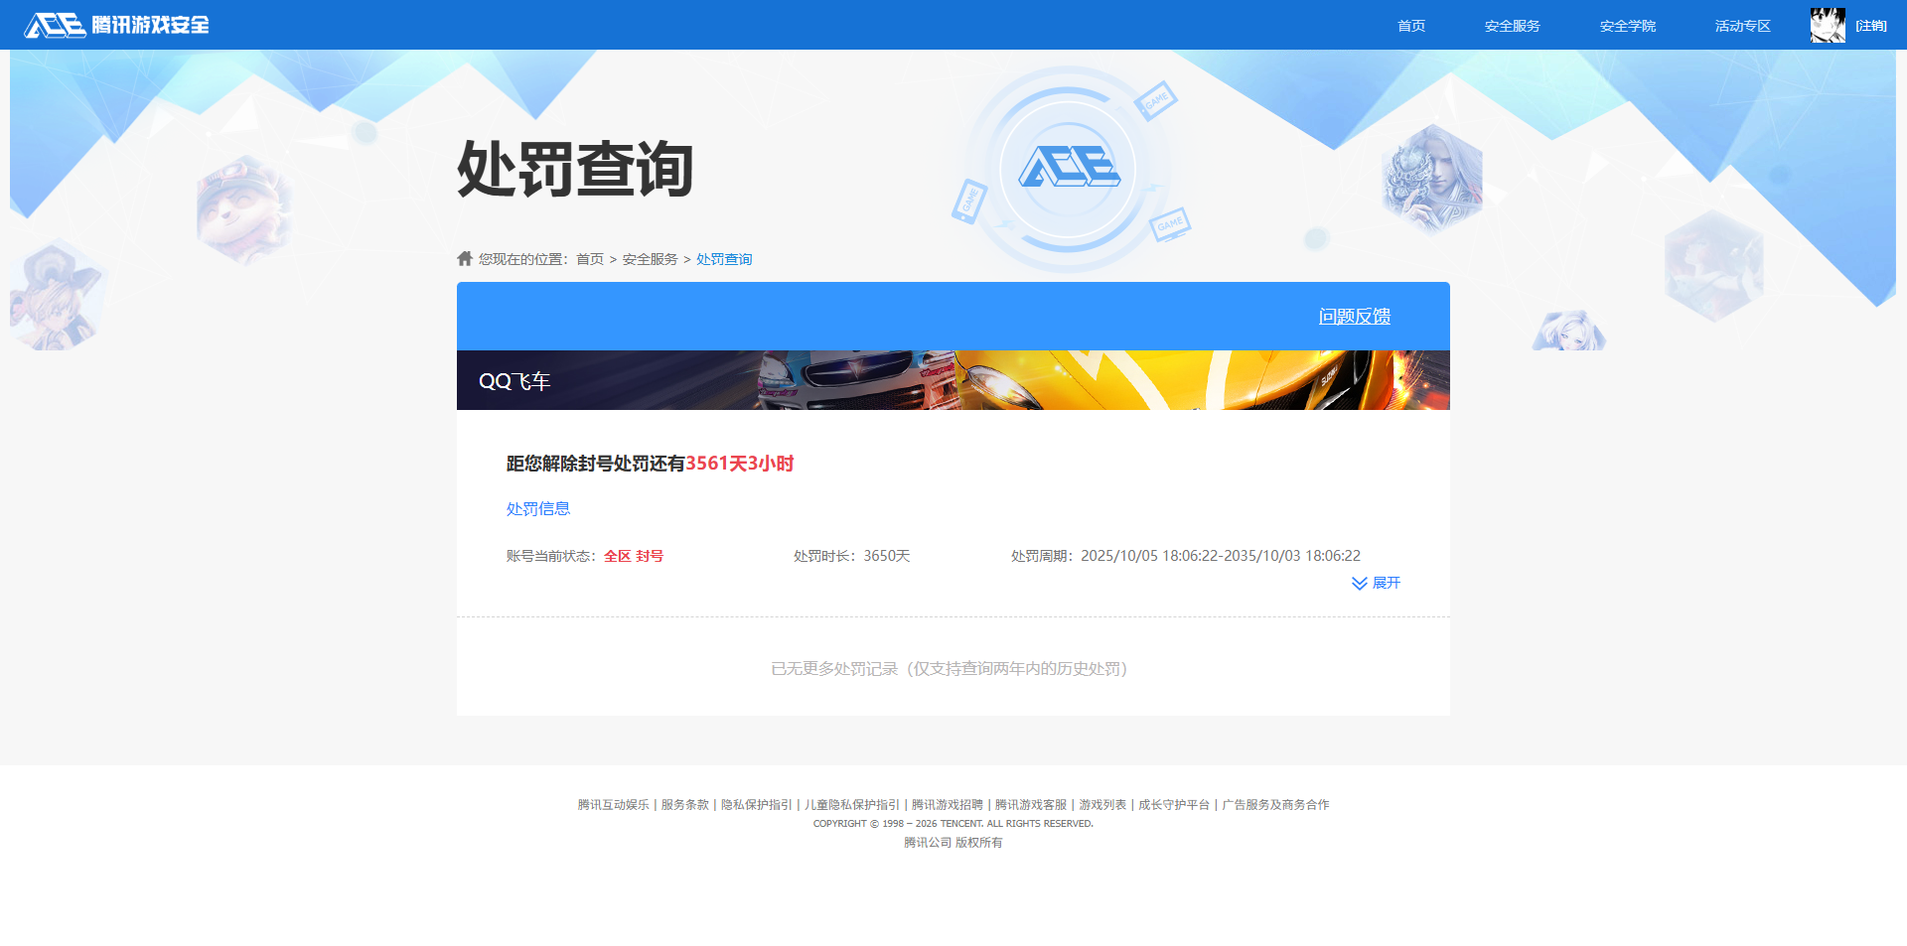The width and height of the screenshot is (1907, 946).
Task: Navigate via the 安全服务 breadcrumb link
Action: pos(648,258)
